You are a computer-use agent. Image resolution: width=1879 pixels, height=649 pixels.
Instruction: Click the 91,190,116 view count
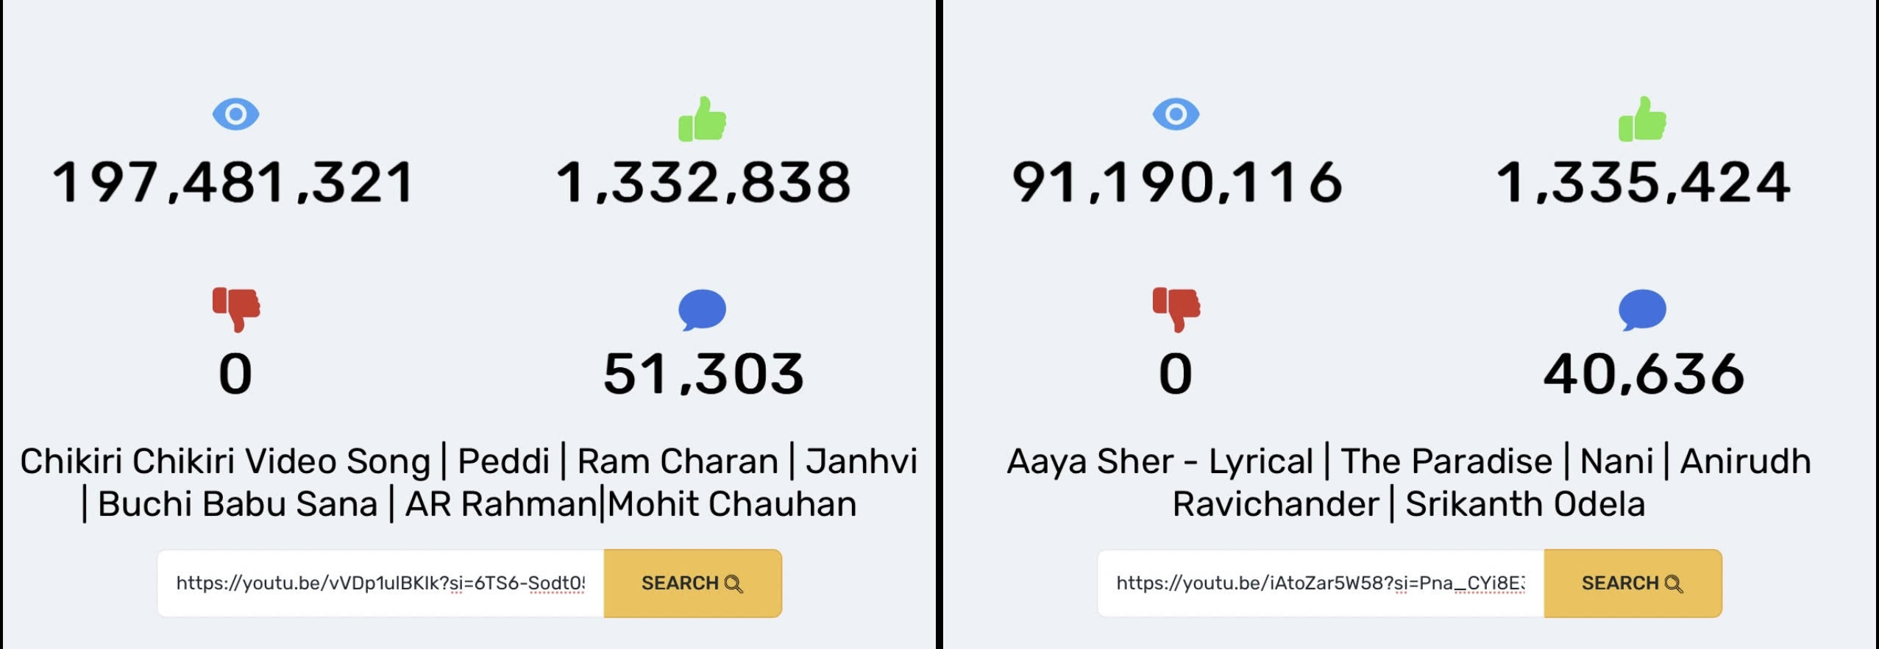1176,182
